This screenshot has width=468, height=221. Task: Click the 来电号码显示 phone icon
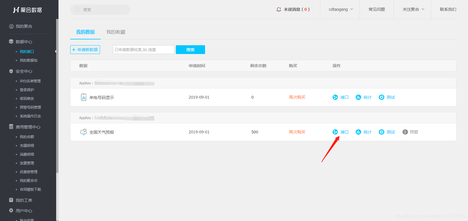[84, 97]
